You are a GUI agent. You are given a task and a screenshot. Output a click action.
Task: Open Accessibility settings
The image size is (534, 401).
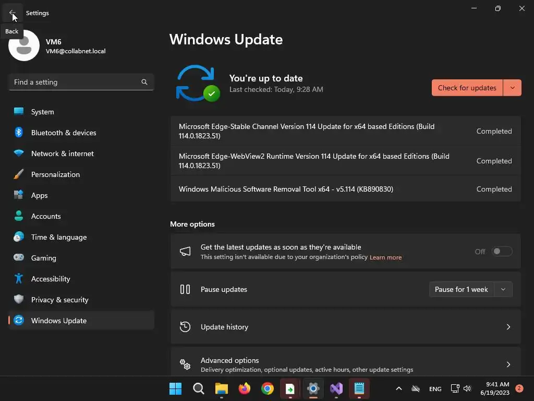[81, 279]
